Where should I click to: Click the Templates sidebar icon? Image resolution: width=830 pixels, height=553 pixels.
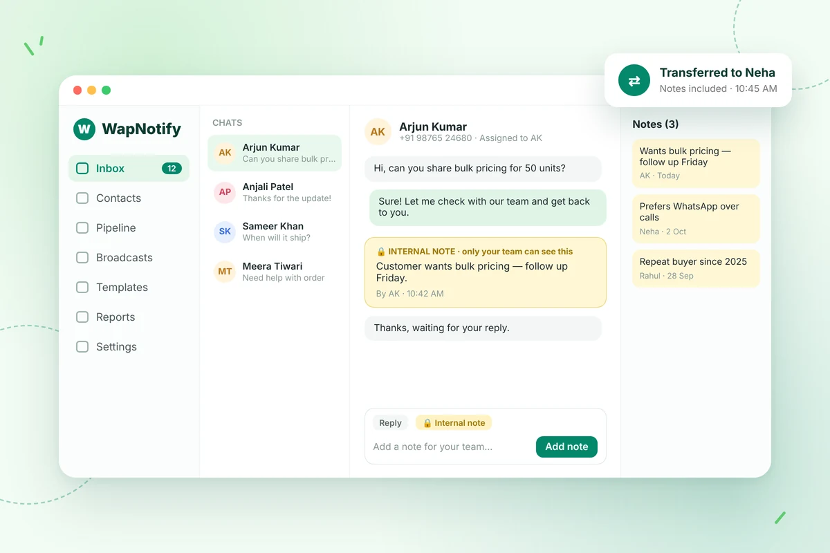[x=82, y=287]
